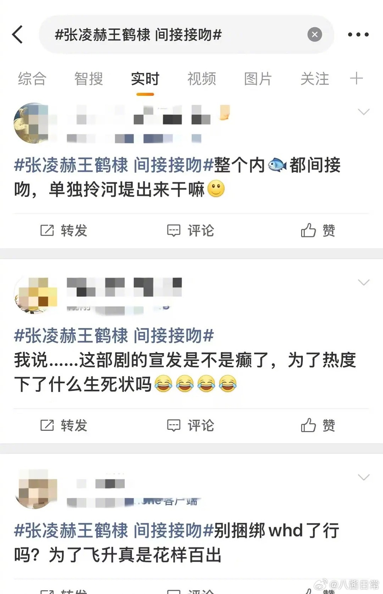Repost the first post via 转发
Viewport: 383px width, 594px height.
pos(63,231)
